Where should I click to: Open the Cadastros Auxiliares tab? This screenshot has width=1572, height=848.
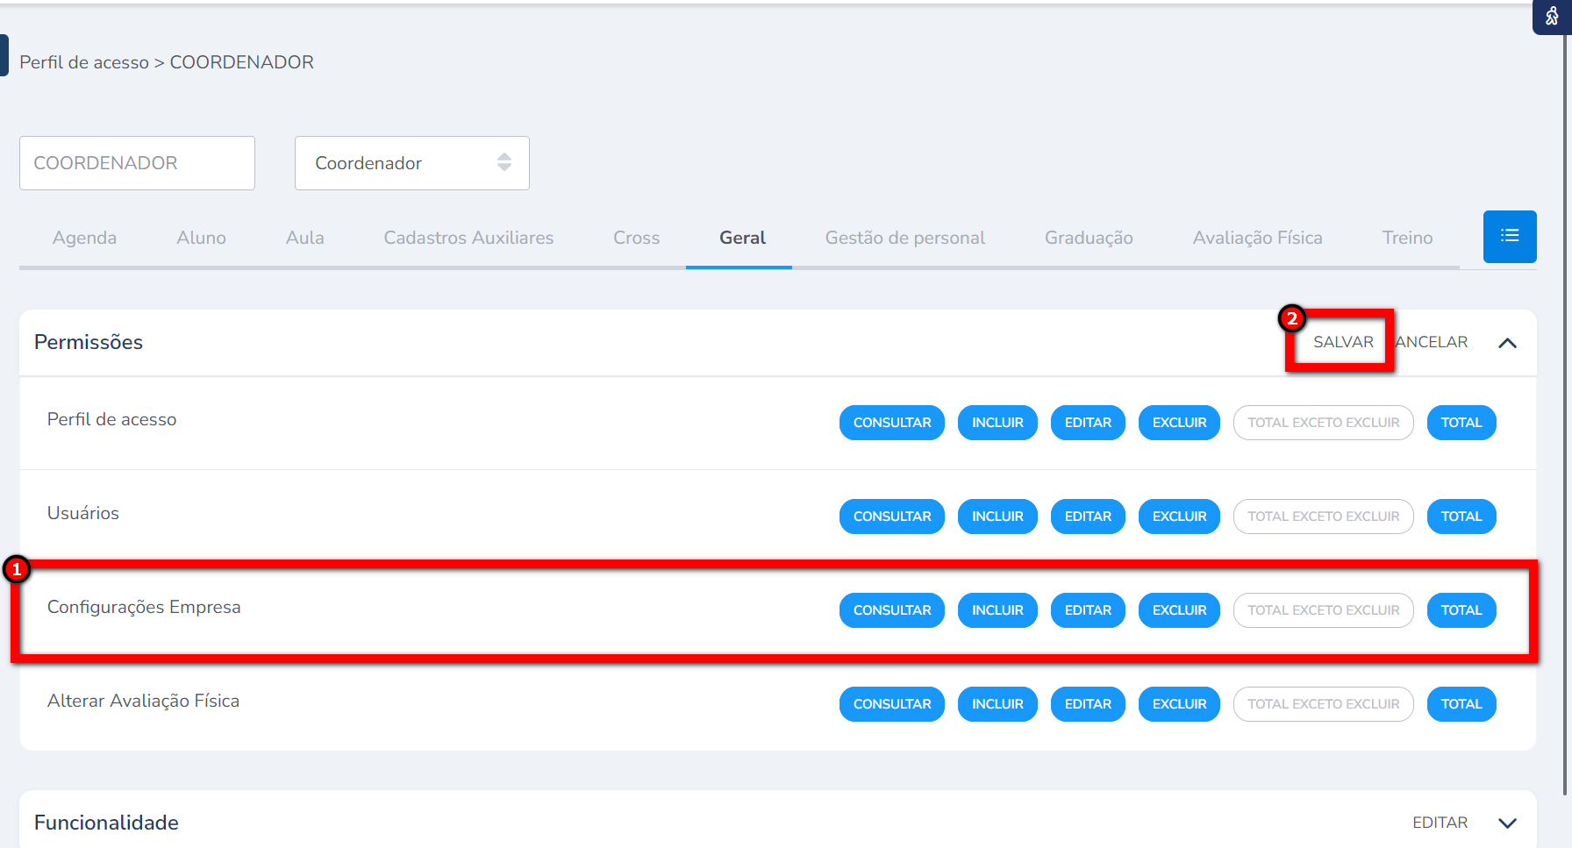click(x=468, y=238)
